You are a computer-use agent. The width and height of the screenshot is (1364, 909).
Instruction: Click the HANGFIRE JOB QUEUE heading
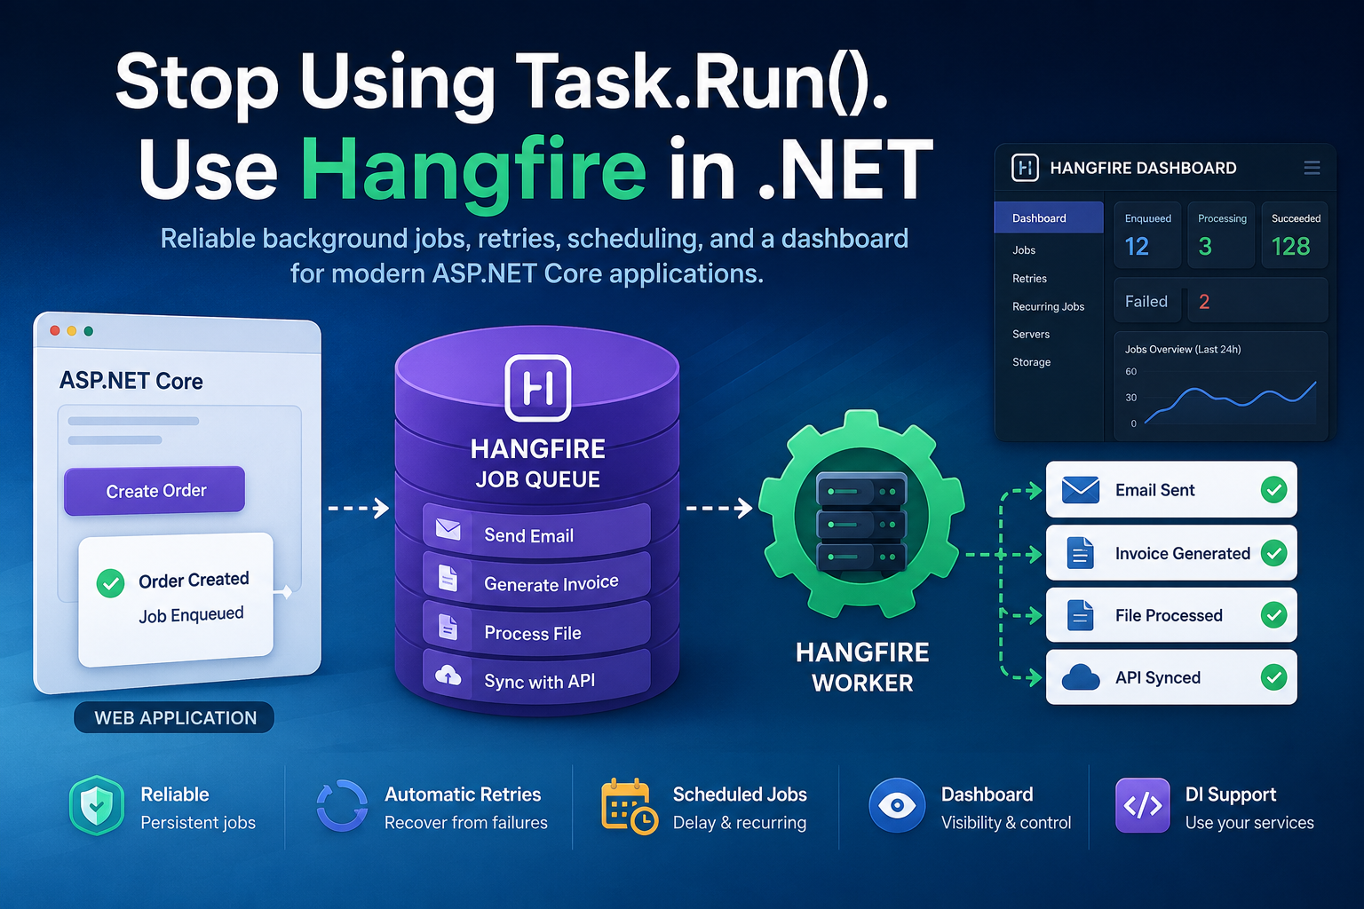(x=538, y=463)
